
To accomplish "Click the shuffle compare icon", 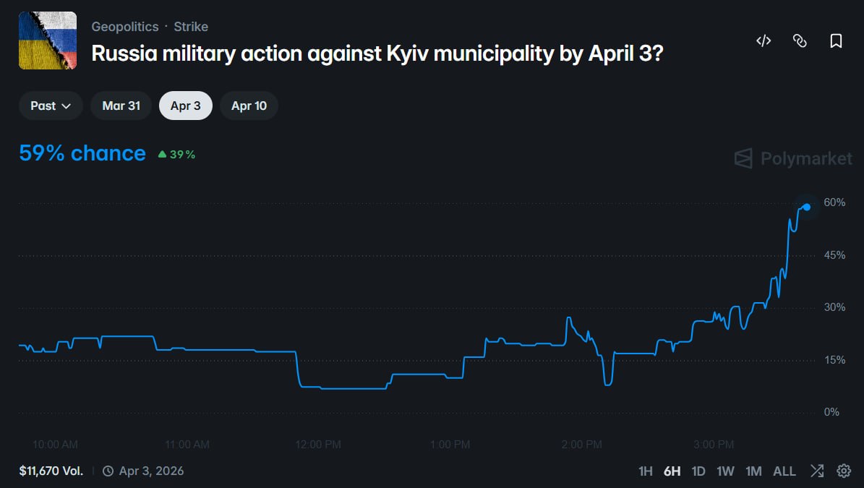I will click(817, 471).
